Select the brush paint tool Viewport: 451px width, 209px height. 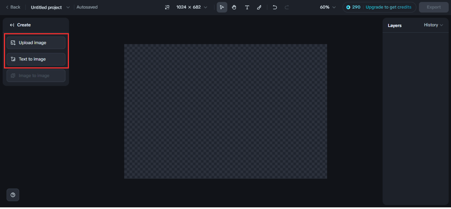(x=259, y=7)
